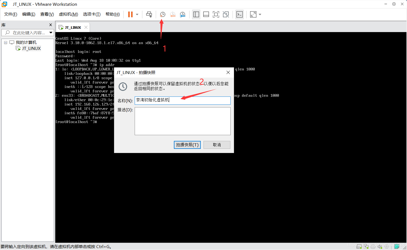407x250 pixels.
Task: Click the status bar hint about Ctrl+G
Action: tap(56, 247)
